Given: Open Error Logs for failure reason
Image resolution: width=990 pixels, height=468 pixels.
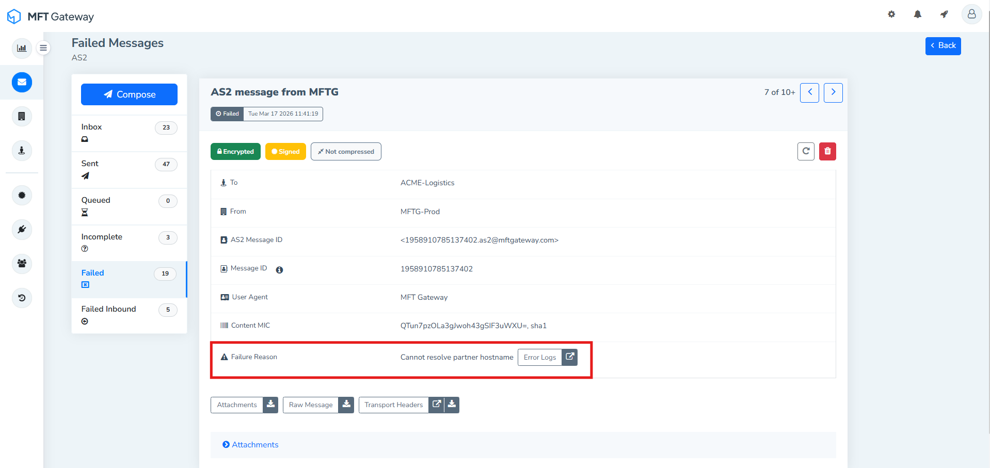Looking at the screenshot, I should tap(540, 357).
